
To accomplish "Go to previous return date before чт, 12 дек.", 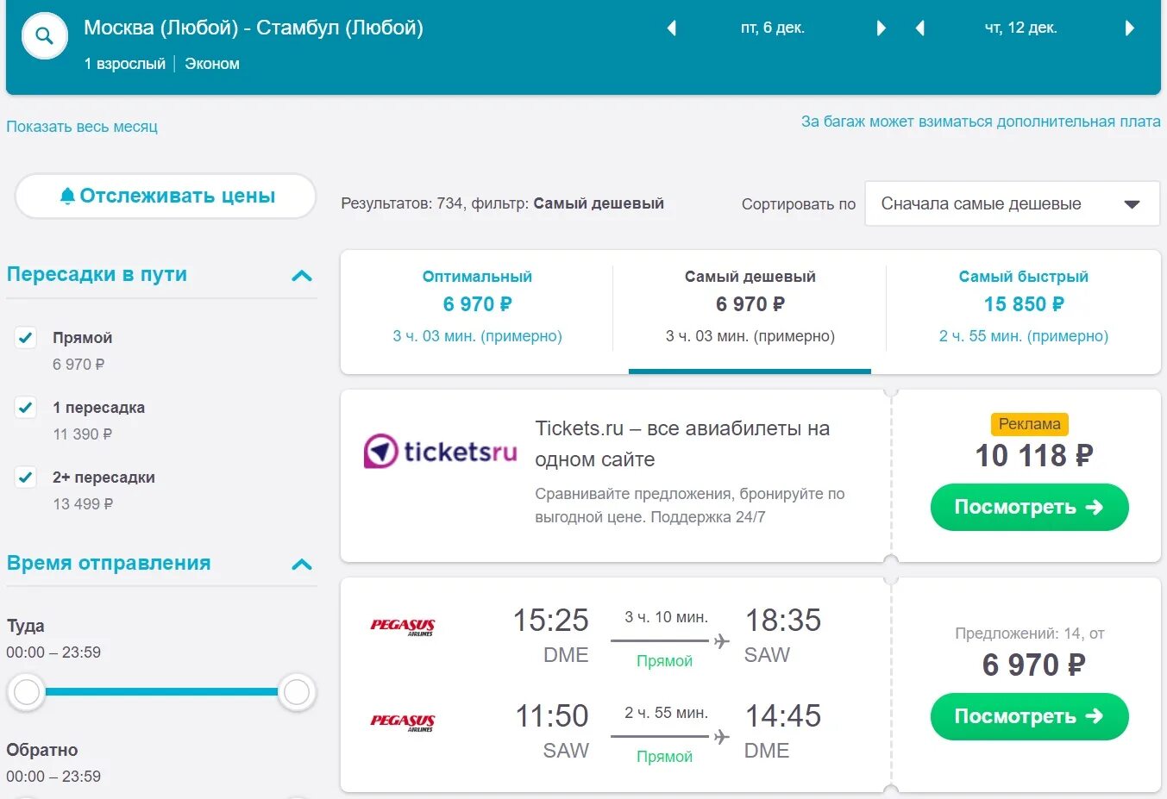I will [x=920, y=28].
